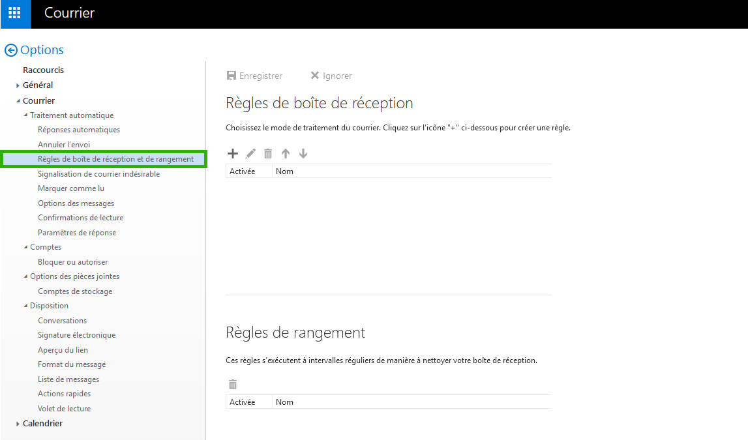Expand the Calendrier section arrow
The height and width of the screenshot is (440, 748).
pyautogui.click(x=18, y=423)
